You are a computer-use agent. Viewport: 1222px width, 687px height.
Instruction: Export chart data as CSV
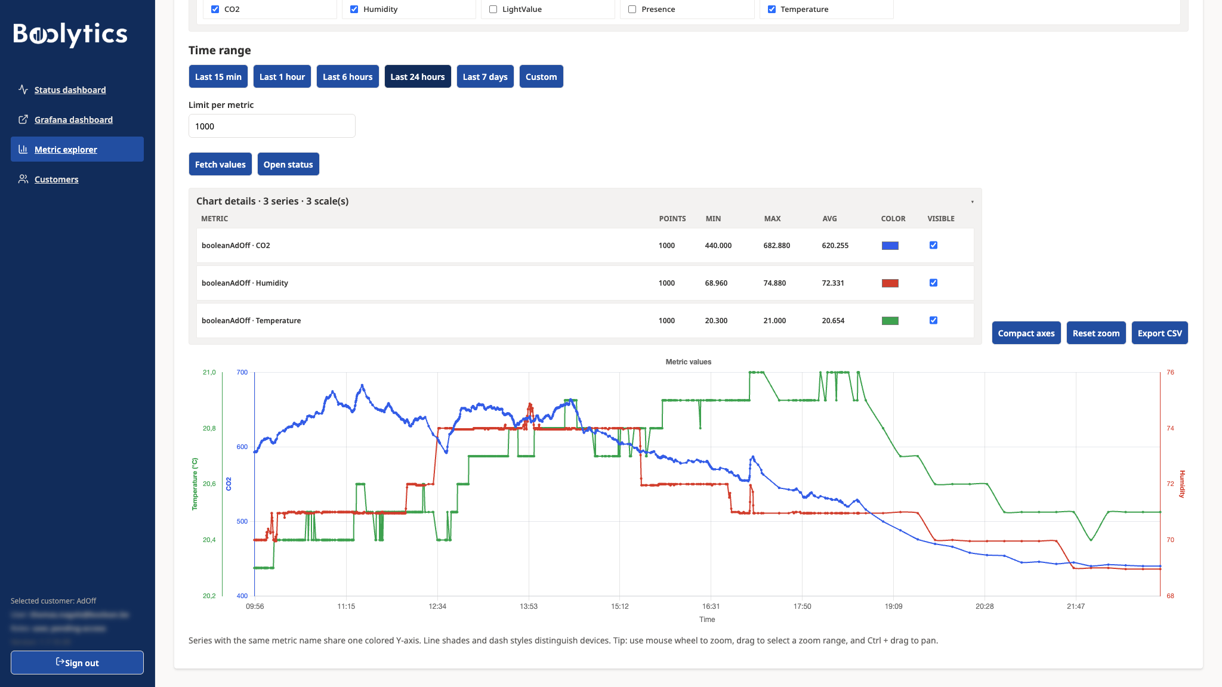coord(1159,333)
